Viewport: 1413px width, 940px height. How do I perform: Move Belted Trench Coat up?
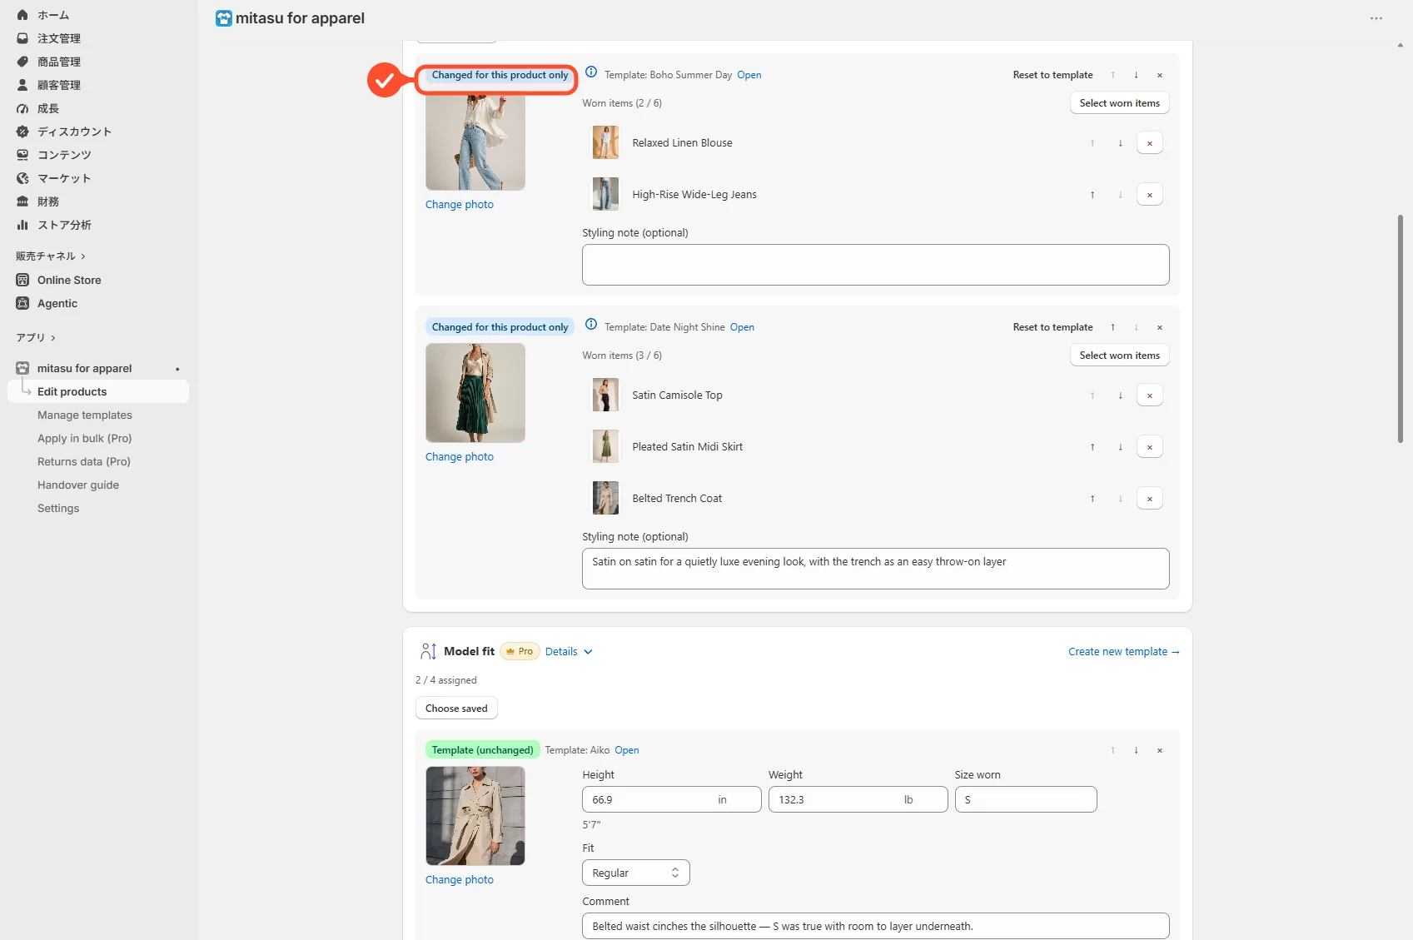(x=1092, y=499)
